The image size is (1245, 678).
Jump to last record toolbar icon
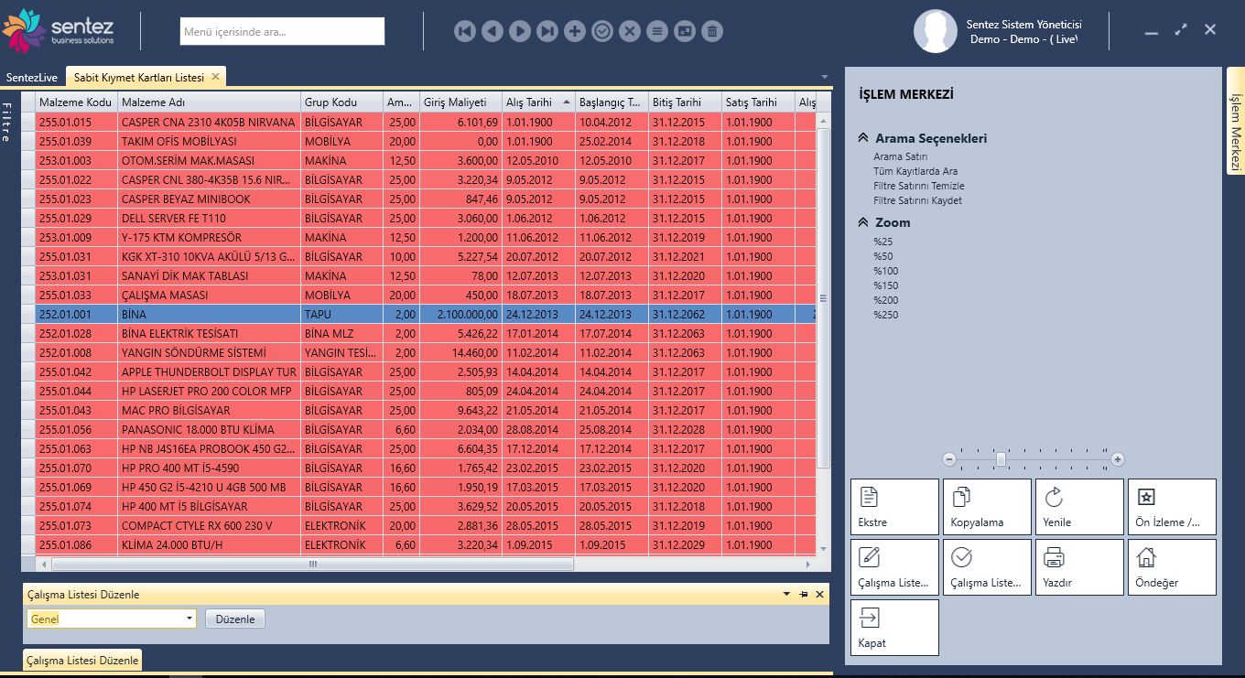547,31
